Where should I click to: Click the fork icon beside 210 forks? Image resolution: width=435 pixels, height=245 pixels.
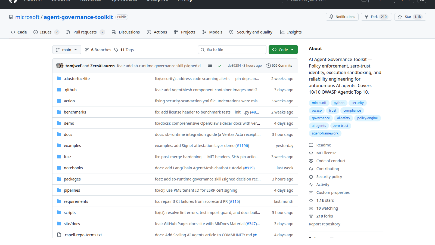point(311,216)
